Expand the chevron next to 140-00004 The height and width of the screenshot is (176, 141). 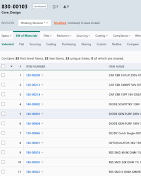(x=42, y=123)
